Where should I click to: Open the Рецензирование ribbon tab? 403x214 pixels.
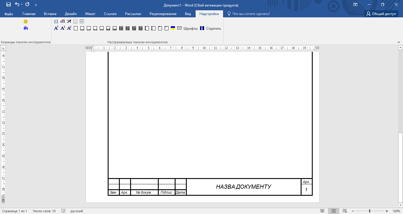click(163, 14)
